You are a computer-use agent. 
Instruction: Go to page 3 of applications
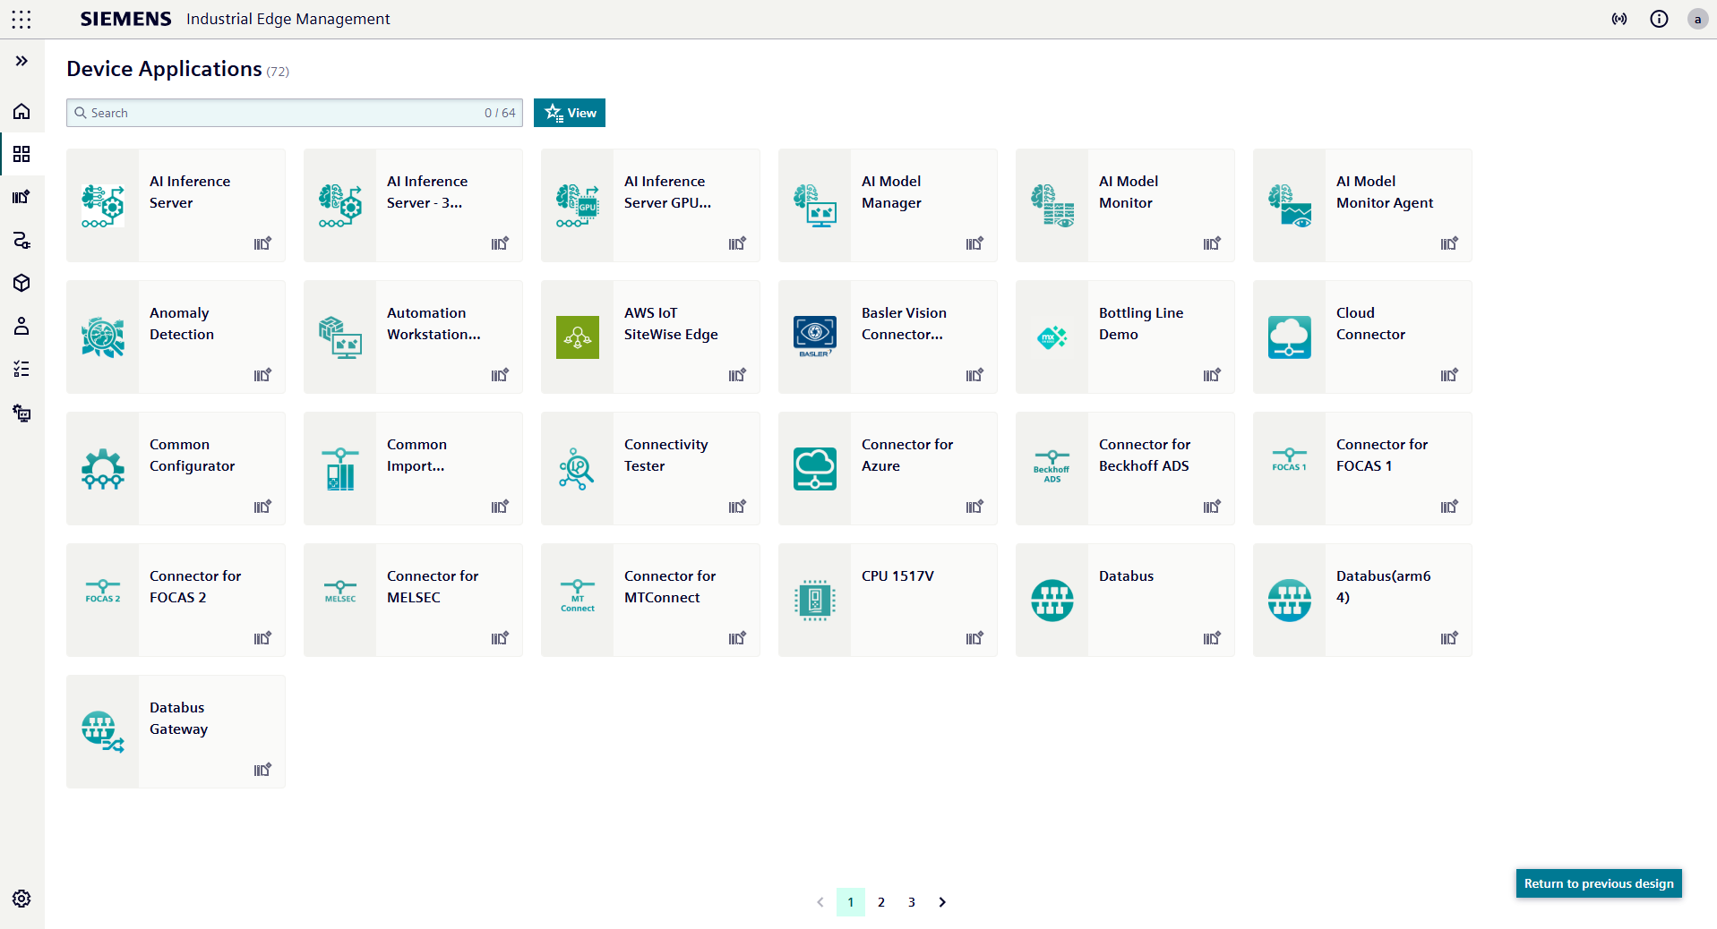[x=912, y=902]
